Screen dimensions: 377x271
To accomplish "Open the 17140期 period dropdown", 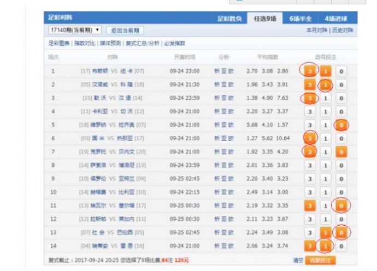I will (x=75, y=31).
